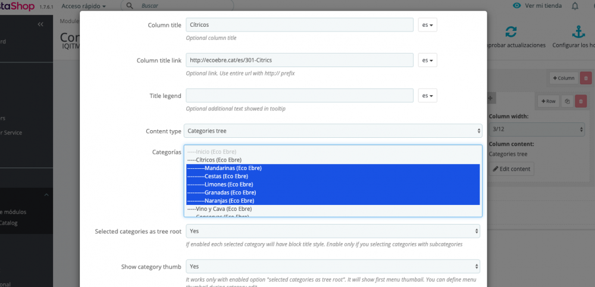Select Mandarinas (Eco Ebre) category
Screen dimensions: 595x287
tap(333, 168)
